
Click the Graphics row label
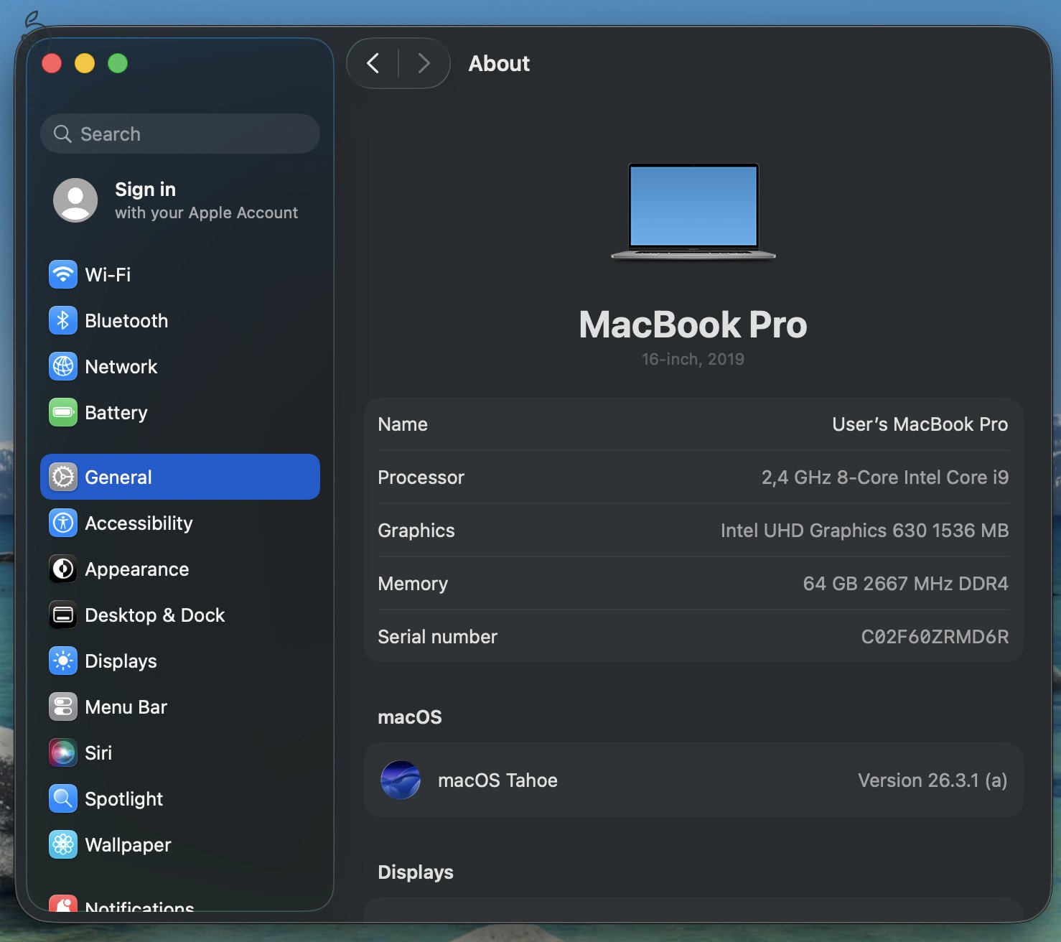tap(416, 531)
